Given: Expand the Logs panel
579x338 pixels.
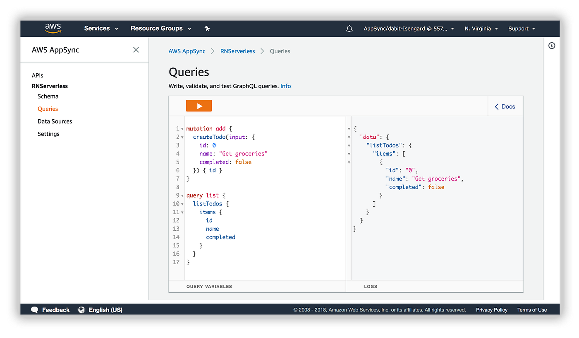Looking at the screenshot, I should point(371,286).
